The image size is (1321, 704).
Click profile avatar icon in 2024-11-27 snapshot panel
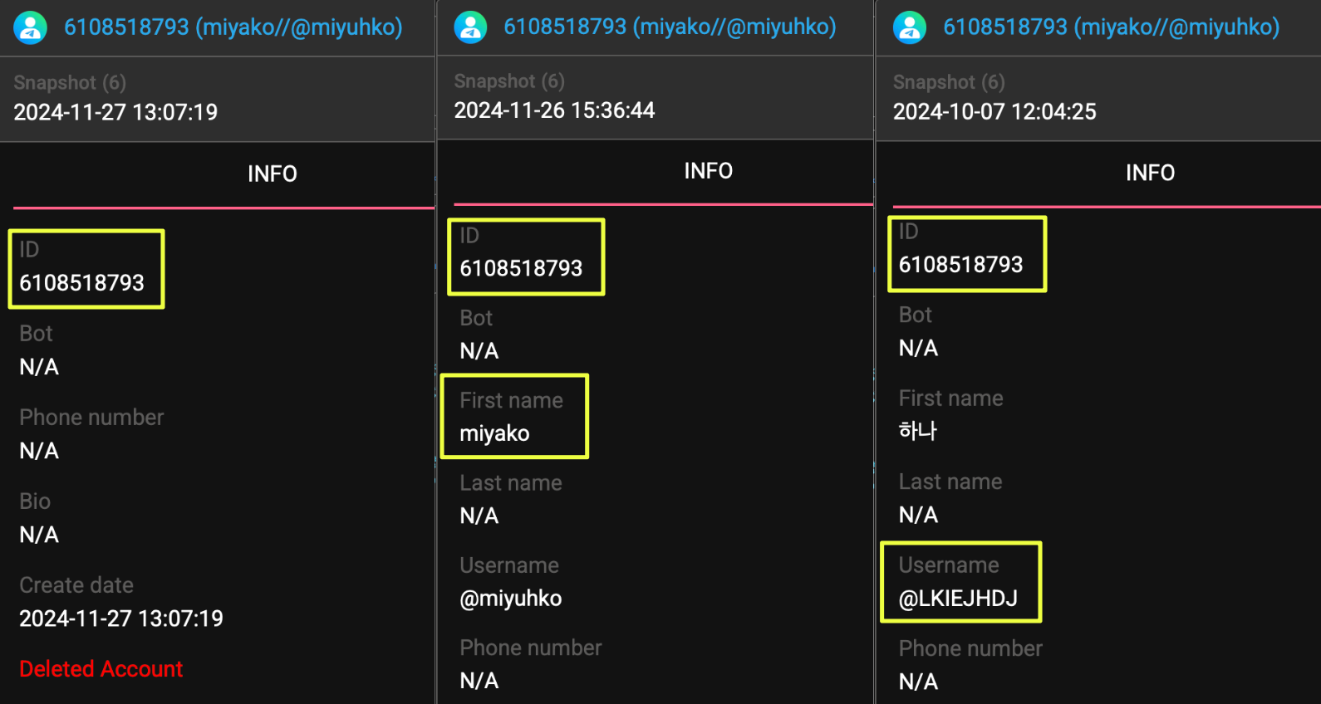[x=31, y=27]
